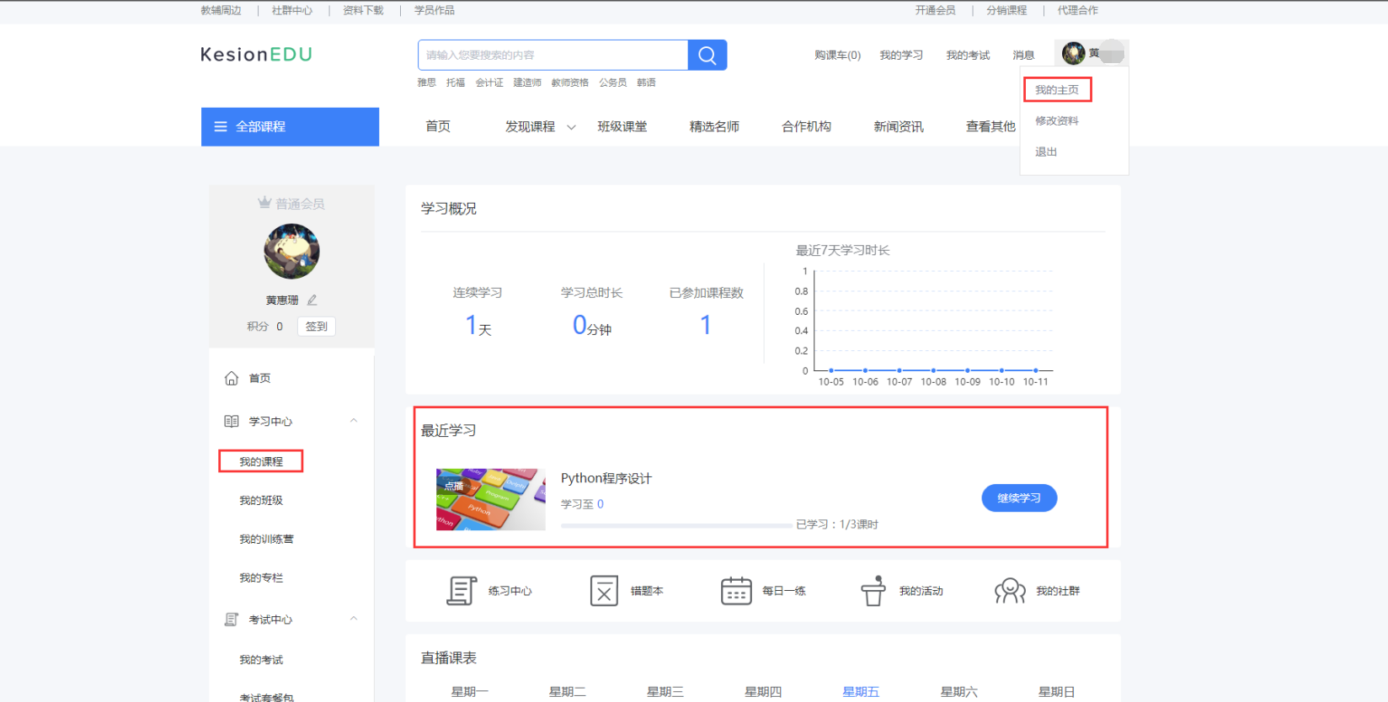
Task: Choose 退出 to log out
Action: click(x=1046, y=152)
